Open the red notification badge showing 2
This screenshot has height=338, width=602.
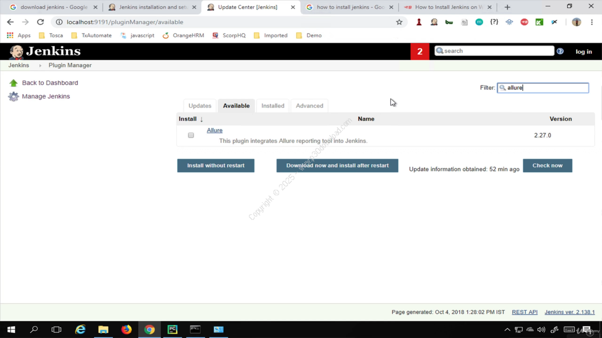420,52
